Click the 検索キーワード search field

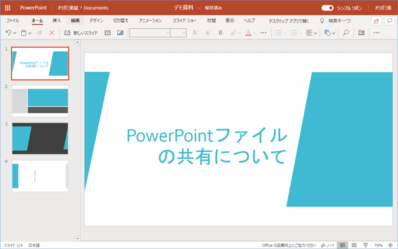click(340, 21)
